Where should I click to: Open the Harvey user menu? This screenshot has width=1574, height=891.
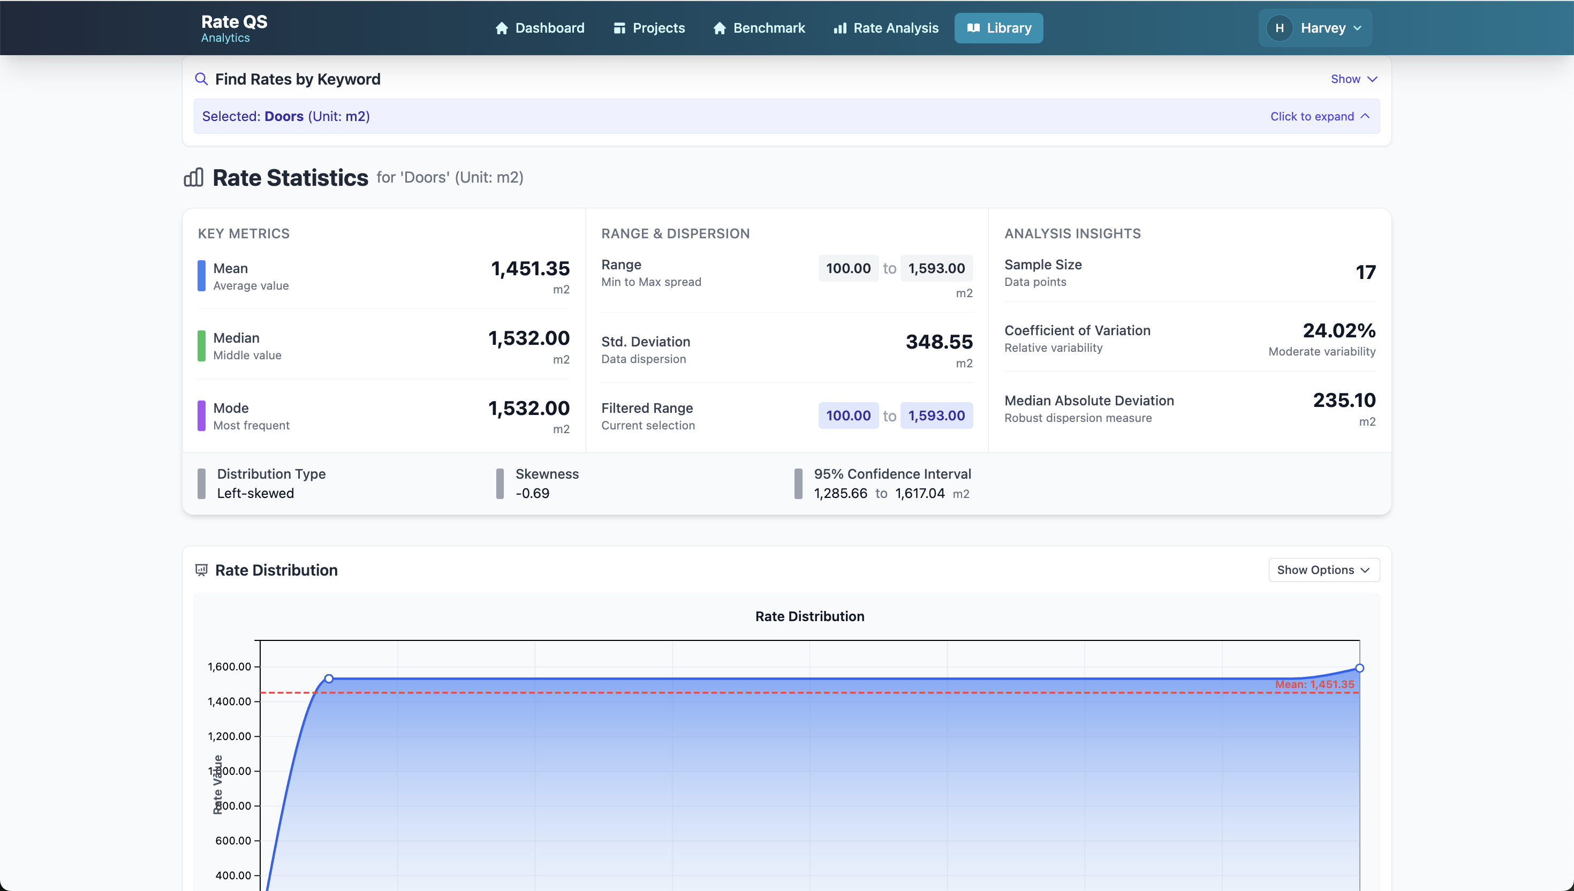1315,28
